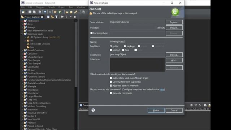
Task: Check the final modifier checkbox
Action: tap(123, 50)
